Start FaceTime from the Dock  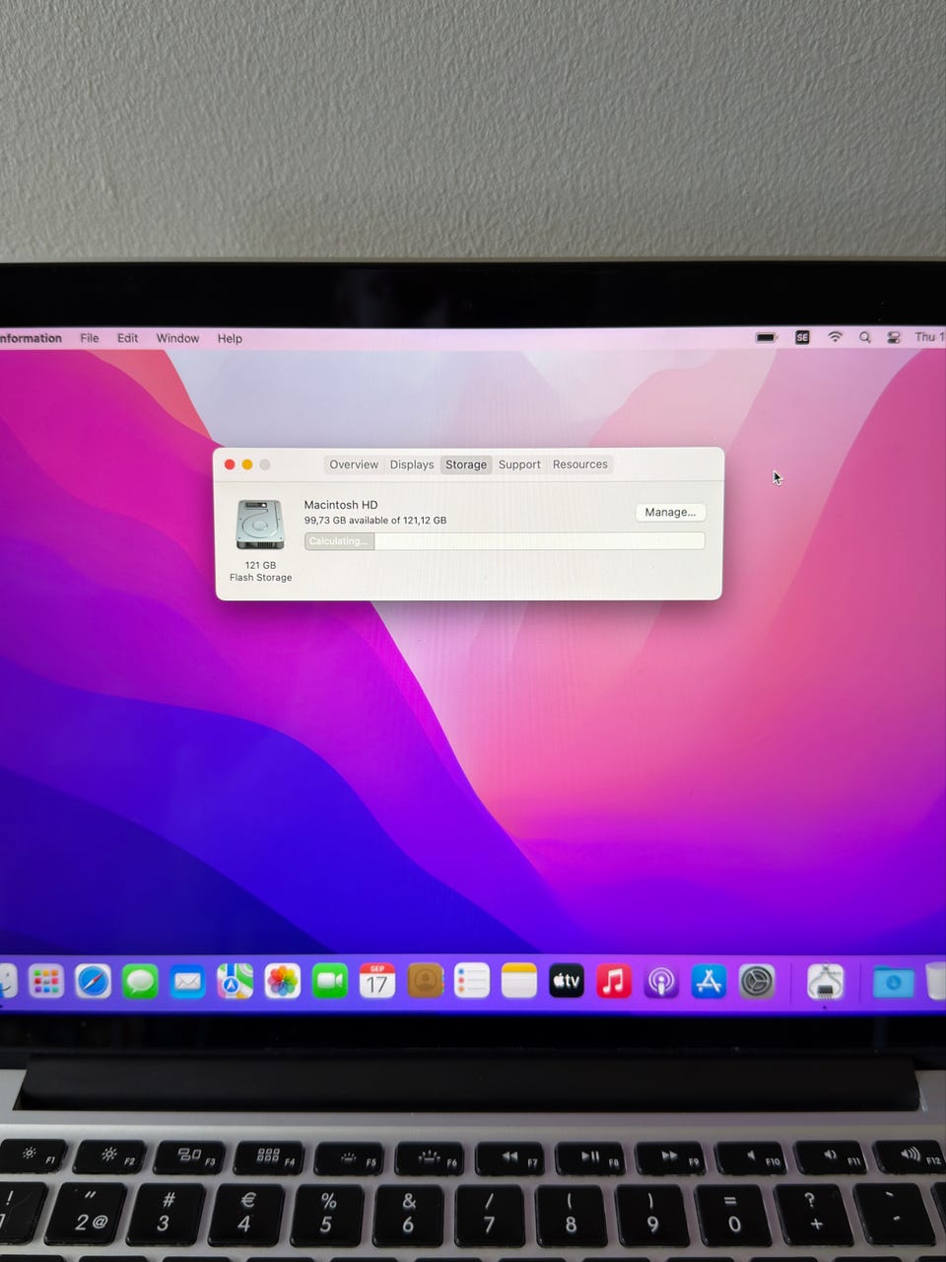pos(330,981)
